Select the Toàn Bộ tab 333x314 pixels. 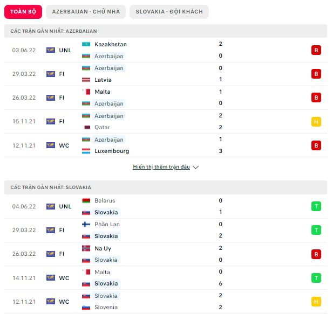(23, 12)
